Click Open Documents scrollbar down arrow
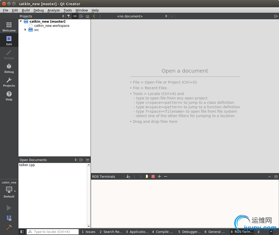Image resolution: width=279 pixels, height=235 pixels. [89, 226]
